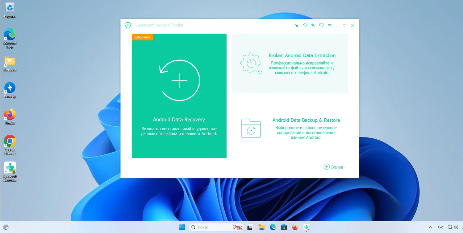Open the Корзина recycle bin
Image resolution: width=463 pixels, height=233 pixels.
click(x=10, y=8)
